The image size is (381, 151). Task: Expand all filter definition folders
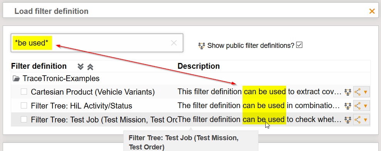pos(81,66)
